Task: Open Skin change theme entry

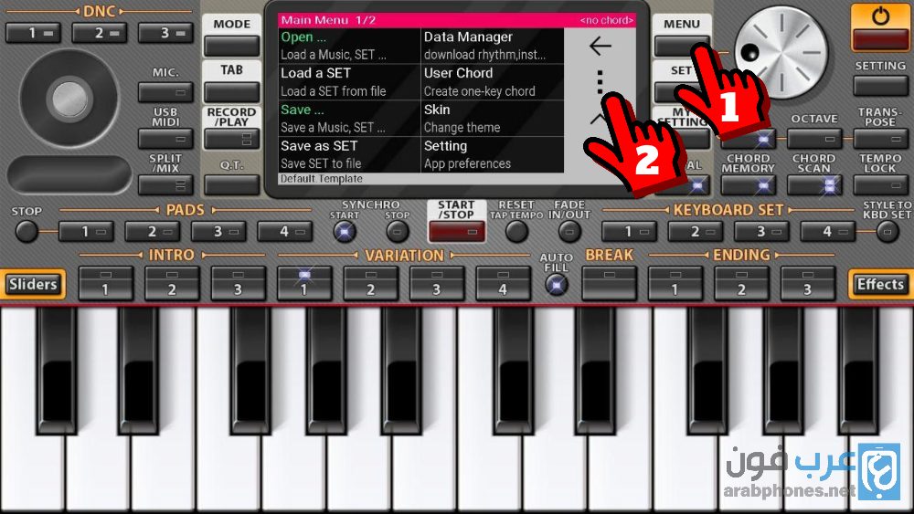Action: point(493,118)
